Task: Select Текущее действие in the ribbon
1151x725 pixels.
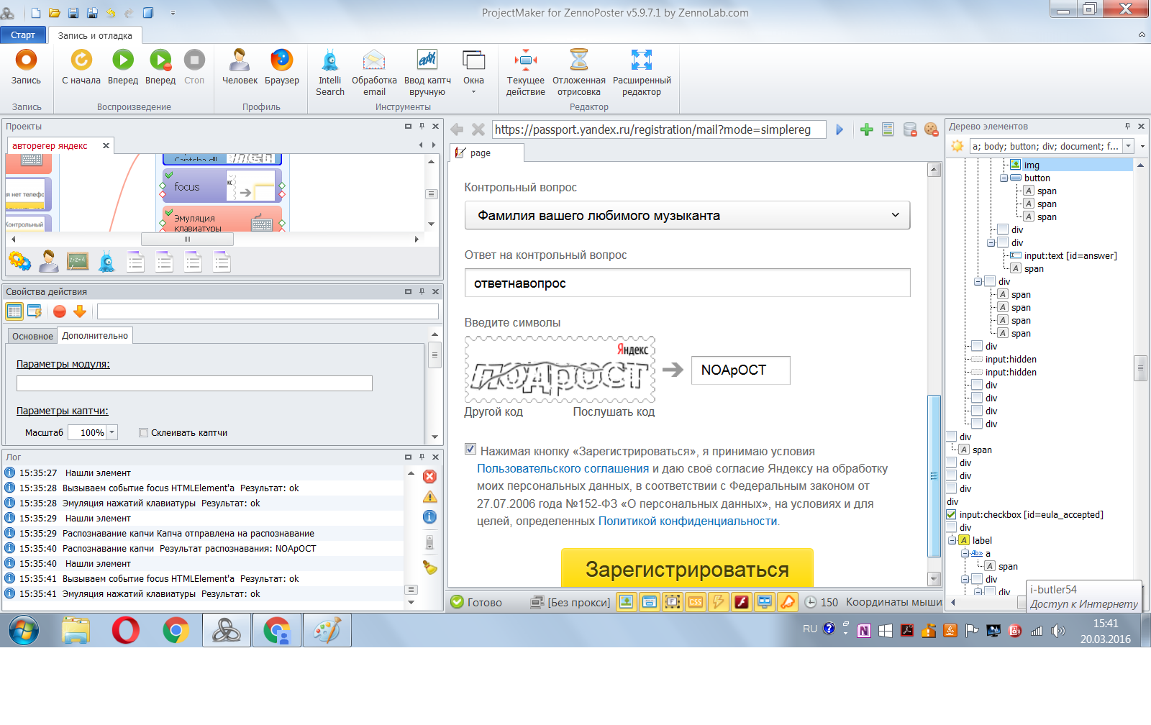Action: tap(526, 72)
